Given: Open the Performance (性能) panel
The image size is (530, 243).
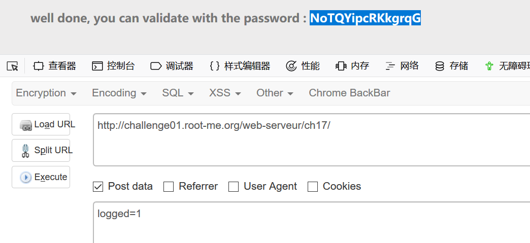Looking at the screenshot, I should (303, 66).
